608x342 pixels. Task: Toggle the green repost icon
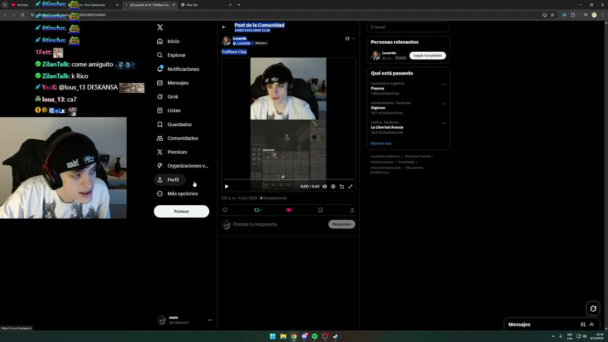pyautogui.click(x=257, y=210)
